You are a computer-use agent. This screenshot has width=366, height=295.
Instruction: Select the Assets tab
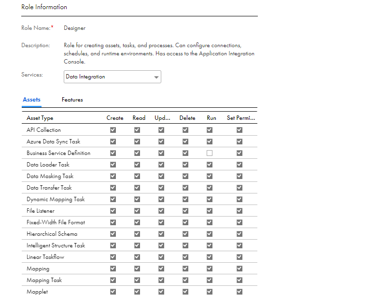point(31,100)
